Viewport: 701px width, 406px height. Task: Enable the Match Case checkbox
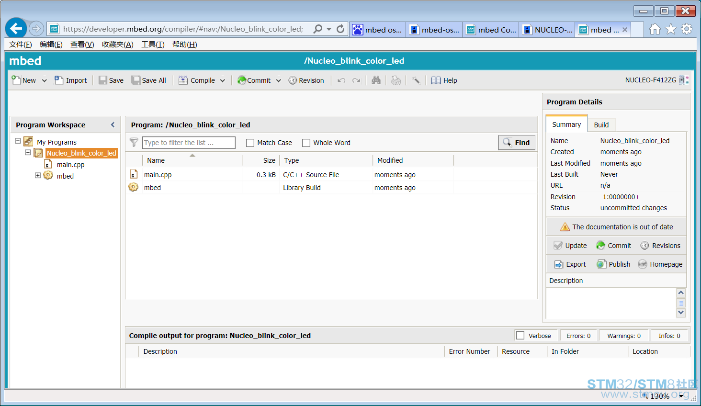coord(250,143)
